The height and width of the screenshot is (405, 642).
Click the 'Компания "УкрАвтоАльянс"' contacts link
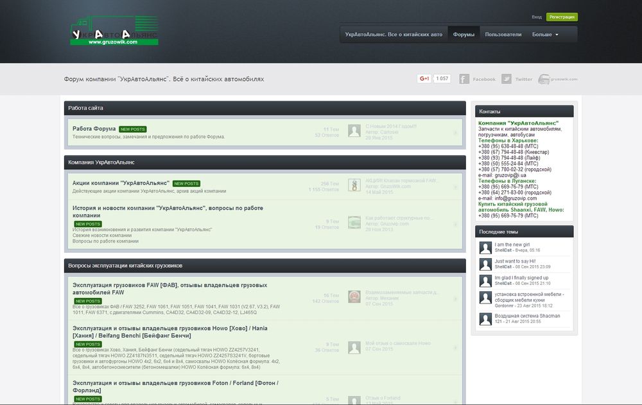518,123
